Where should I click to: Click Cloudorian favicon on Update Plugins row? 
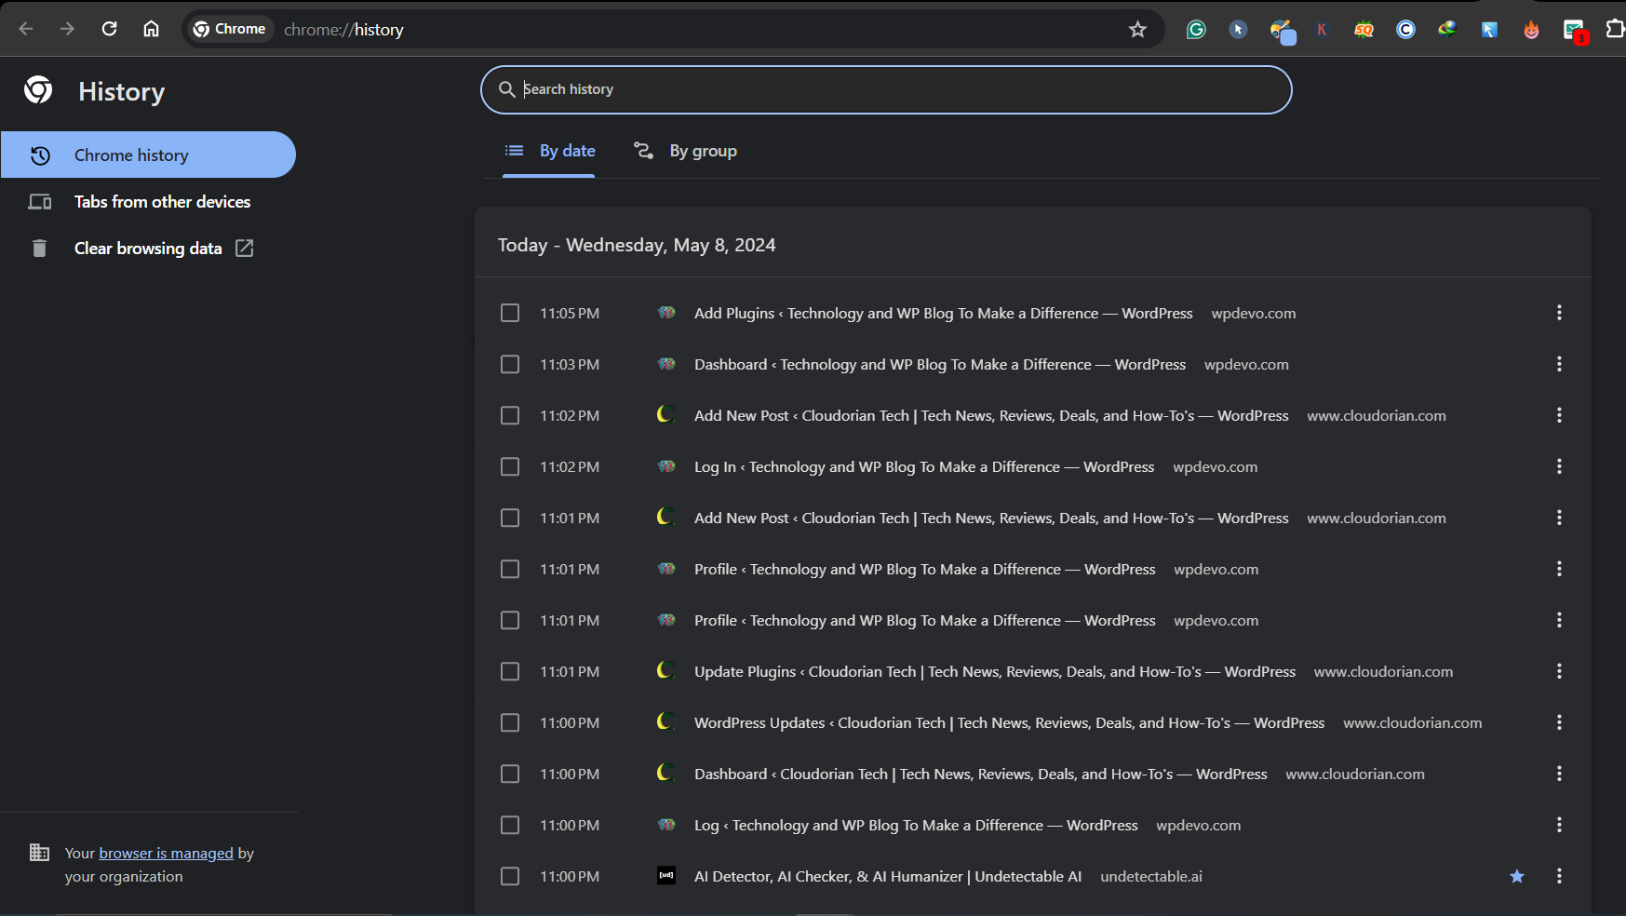(666, 670)
